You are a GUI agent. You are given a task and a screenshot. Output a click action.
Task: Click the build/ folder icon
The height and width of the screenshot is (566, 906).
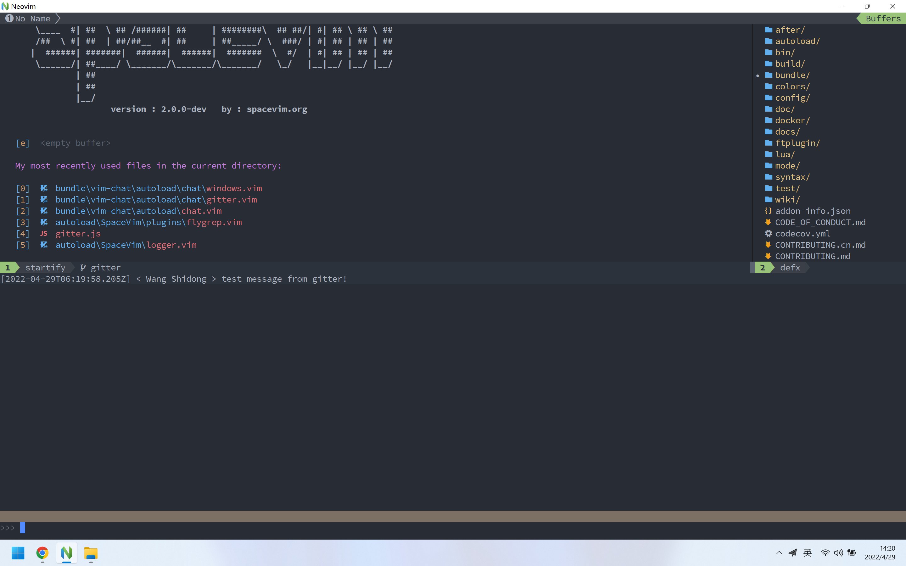click(769, 64)
